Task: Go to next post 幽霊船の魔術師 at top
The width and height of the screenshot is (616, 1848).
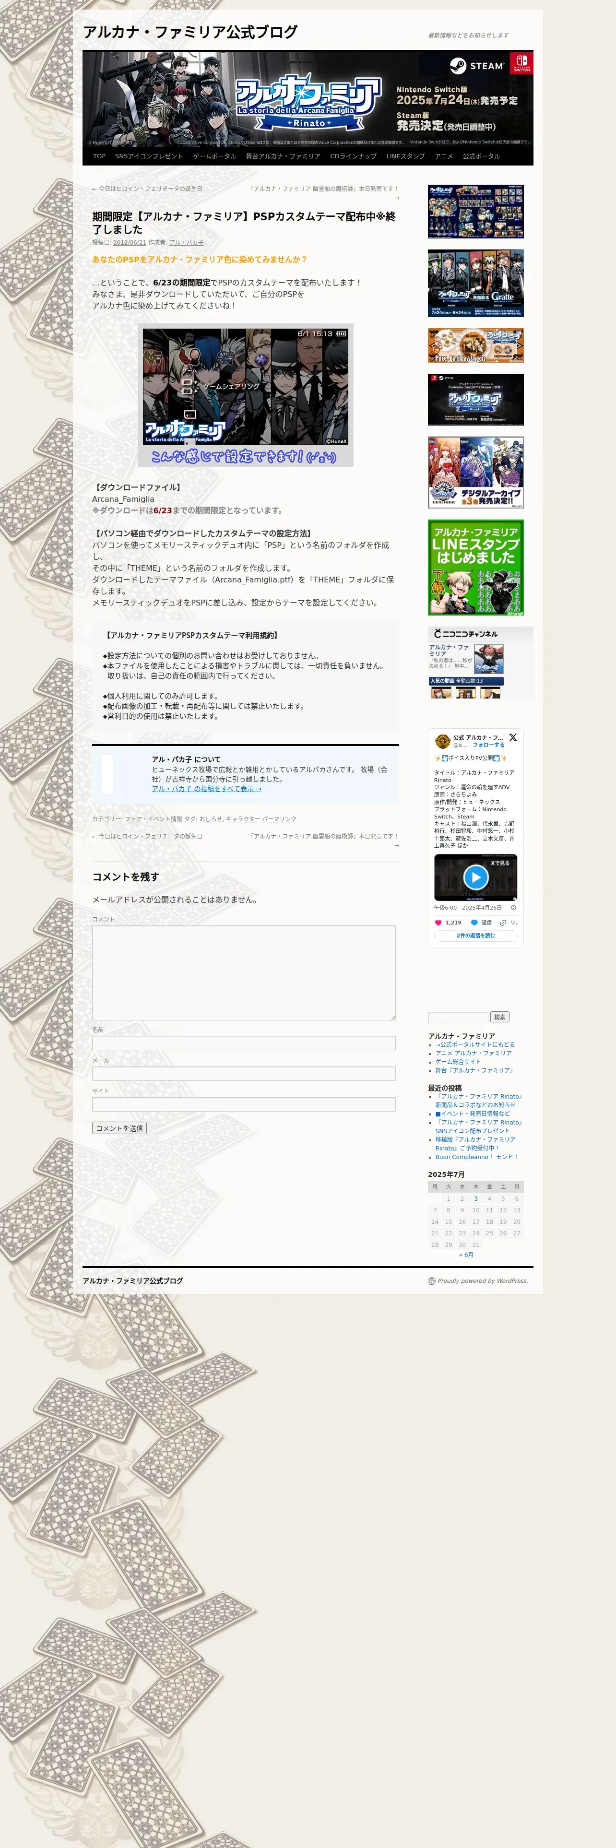Action: point(323,192)
